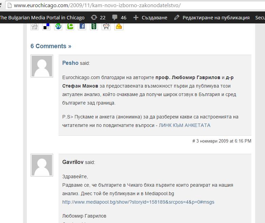Click the Digg share icon
Image resolution: width=265 pixels, height=223 pixels.
[x=34, y=26]
